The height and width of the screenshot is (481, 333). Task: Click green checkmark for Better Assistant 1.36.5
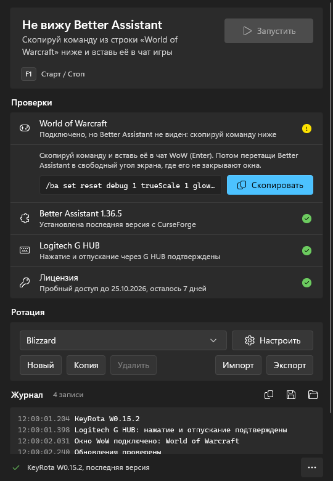[306, 218]
